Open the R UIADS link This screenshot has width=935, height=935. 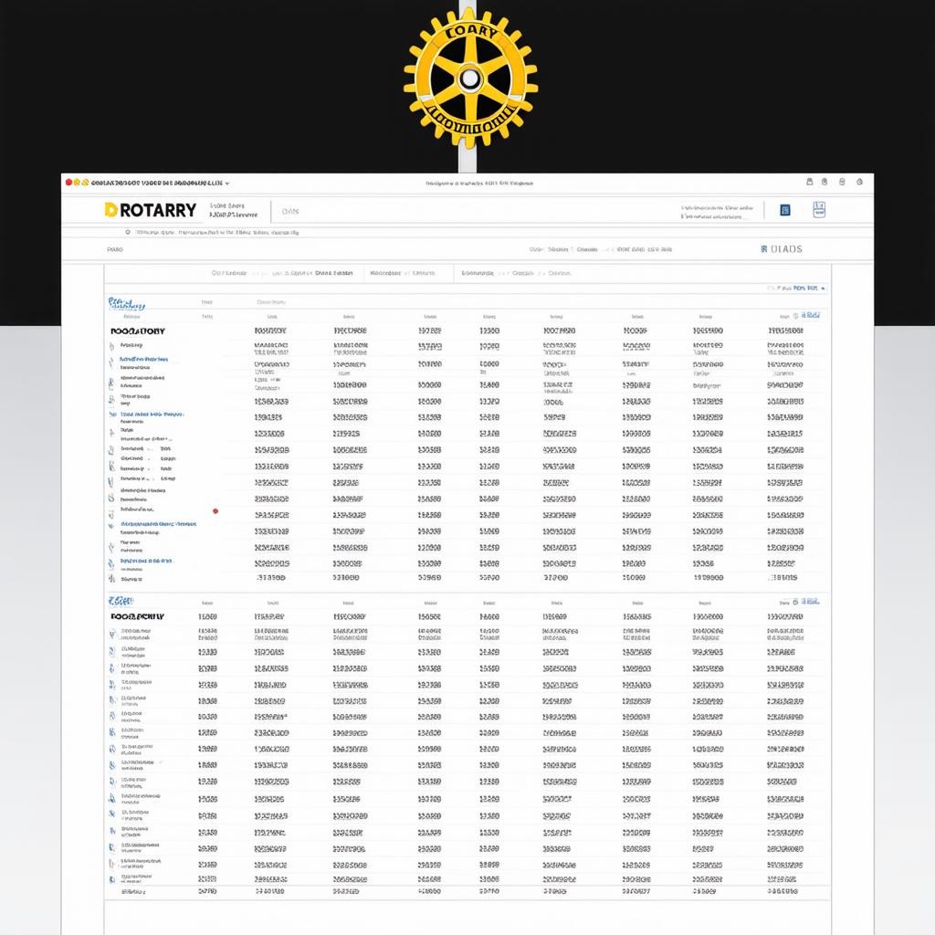point(781,248)
